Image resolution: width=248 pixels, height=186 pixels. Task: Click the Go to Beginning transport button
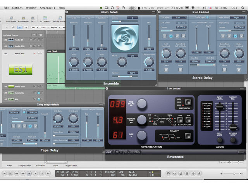[x=4, y=174]
